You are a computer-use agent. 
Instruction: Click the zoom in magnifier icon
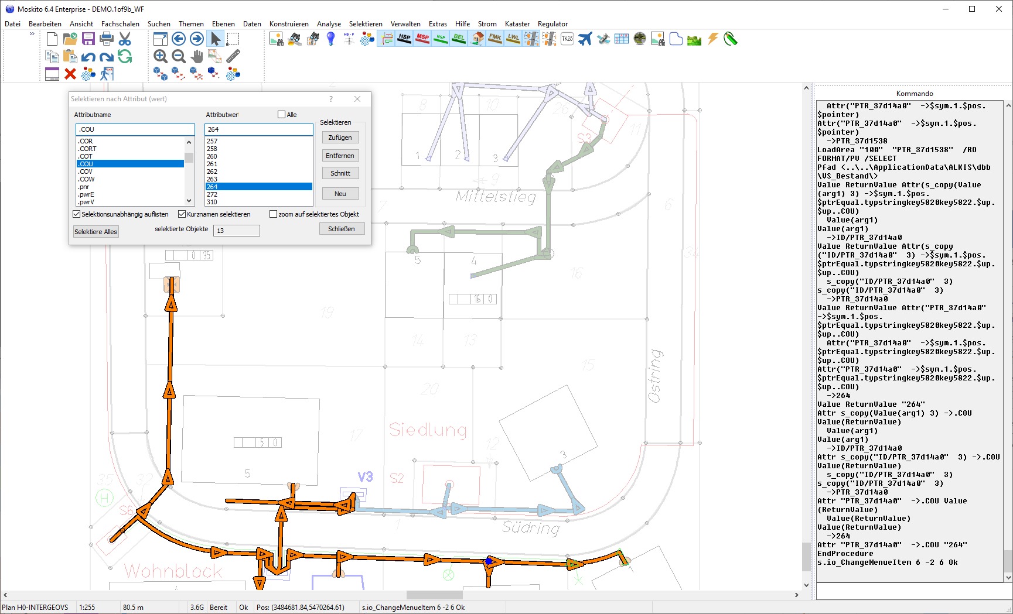[x=161, y=56]
